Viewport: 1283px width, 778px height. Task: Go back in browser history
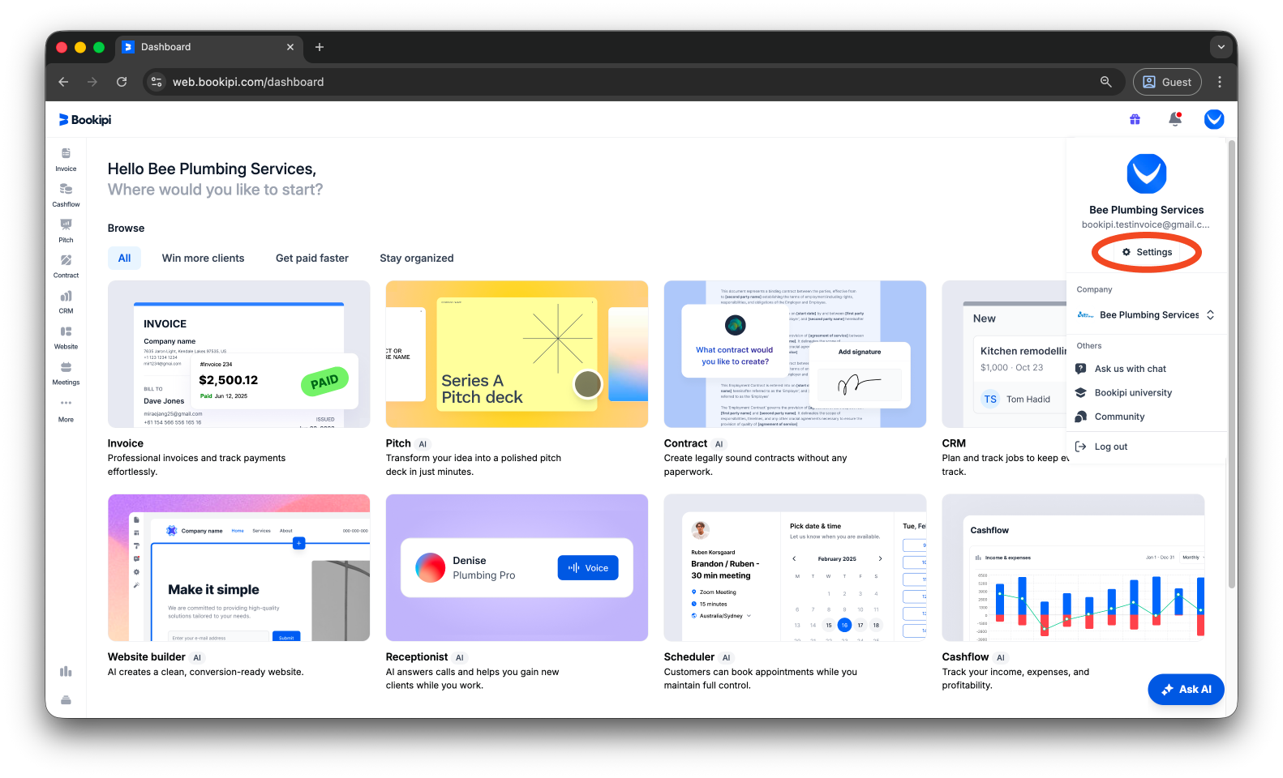pyautogui.click(x=63, y=82)
